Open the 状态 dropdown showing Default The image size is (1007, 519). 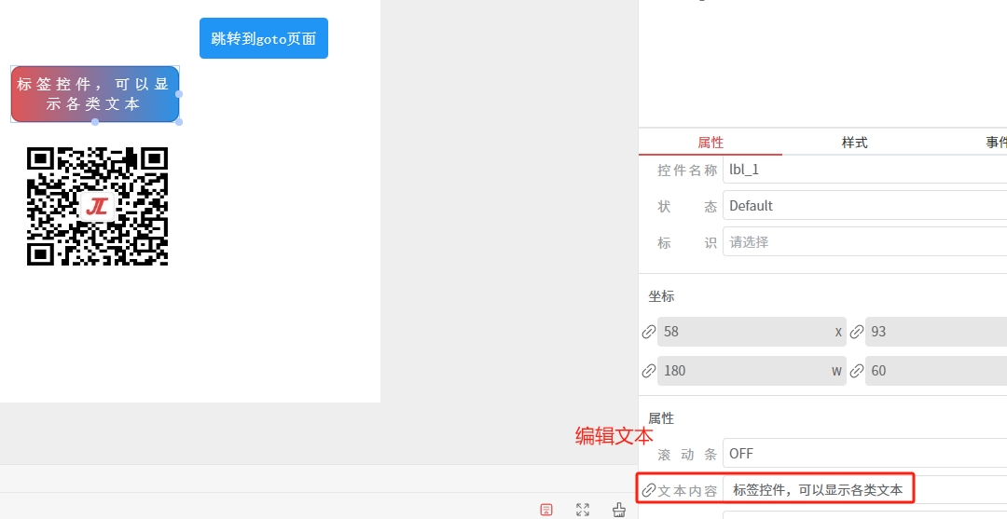click(864, 206)
